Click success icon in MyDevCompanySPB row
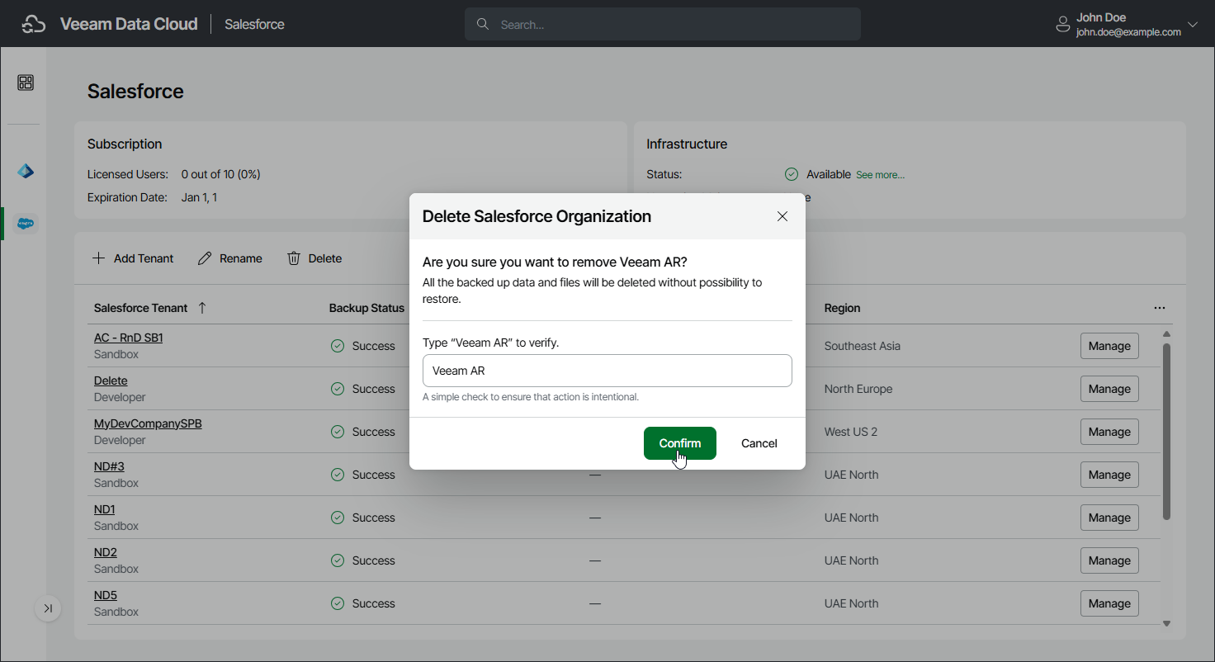 [x=338, y=432]
